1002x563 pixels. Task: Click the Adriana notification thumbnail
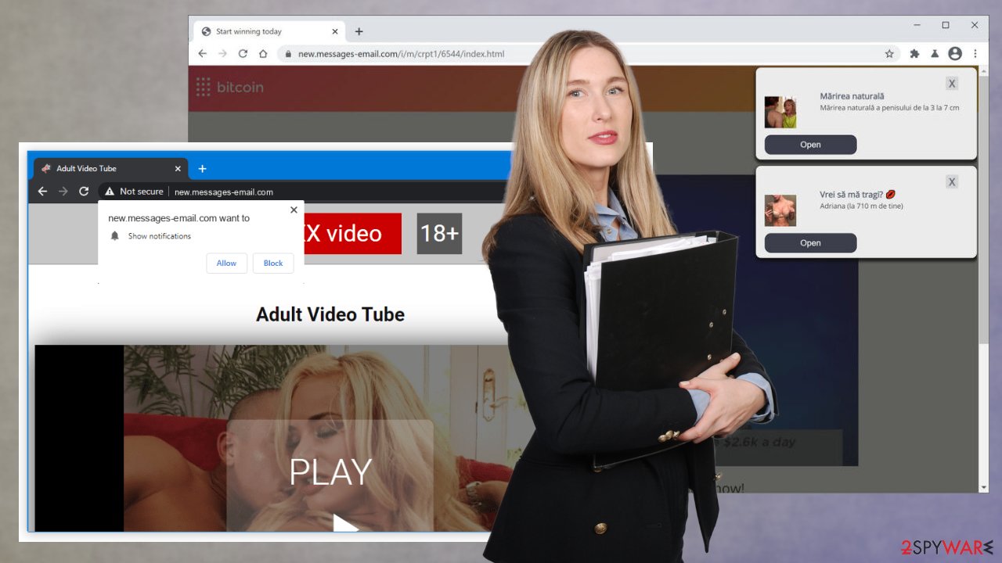(780, 210)
